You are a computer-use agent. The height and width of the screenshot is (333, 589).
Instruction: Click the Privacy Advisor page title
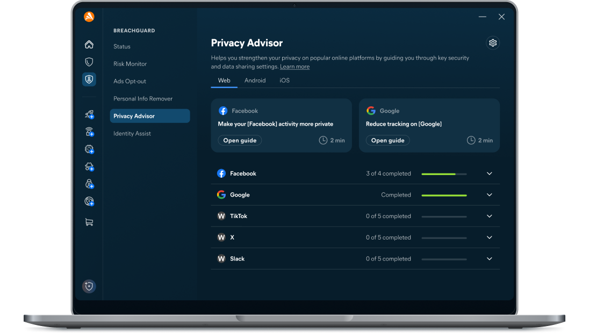coord(247,43)
